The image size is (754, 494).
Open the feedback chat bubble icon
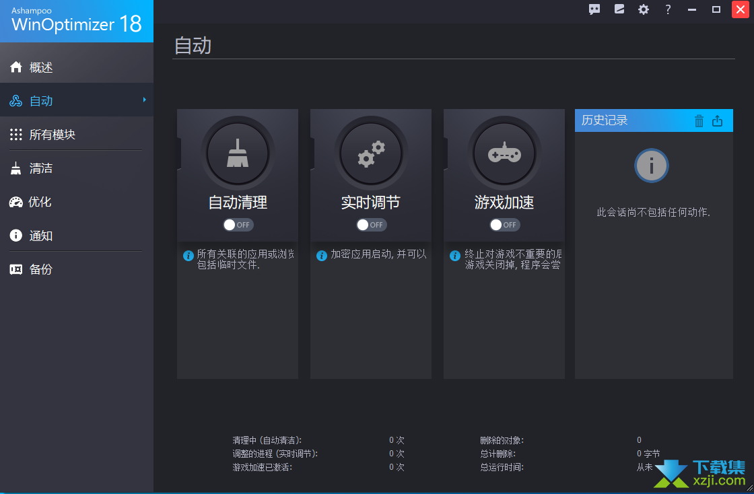(x=594, y=9)
